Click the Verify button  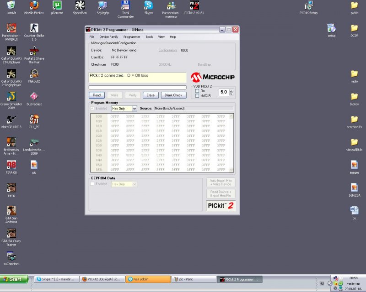tap(132, 95)
